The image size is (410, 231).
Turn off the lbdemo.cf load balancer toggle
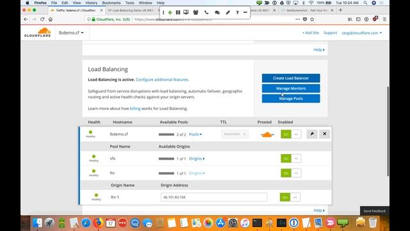click(291, 134)
